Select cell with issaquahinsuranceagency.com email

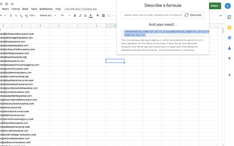(19, 65)
